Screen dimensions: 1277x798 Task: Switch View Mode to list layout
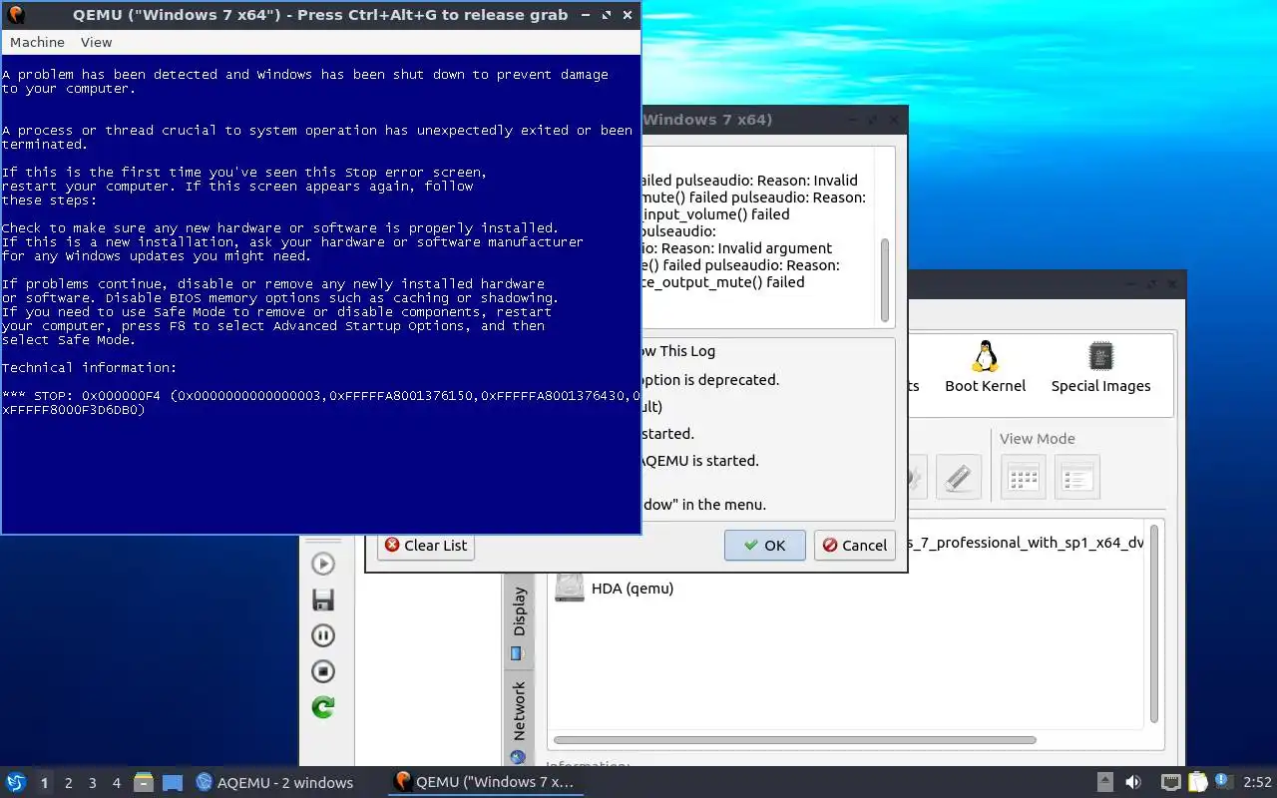tap(1076, 477)
